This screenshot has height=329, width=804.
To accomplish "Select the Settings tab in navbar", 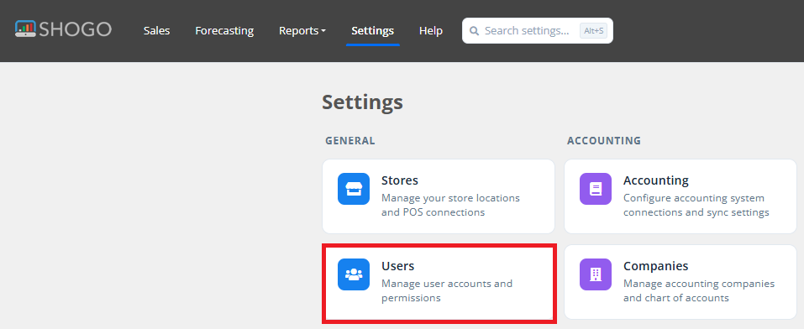I will click(373, 31).
